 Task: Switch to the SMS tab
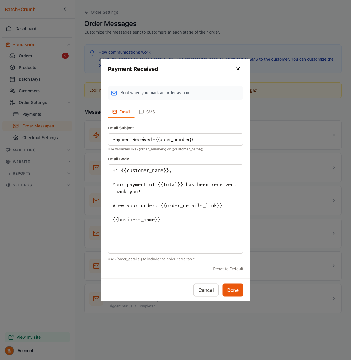tap(147, 112)
